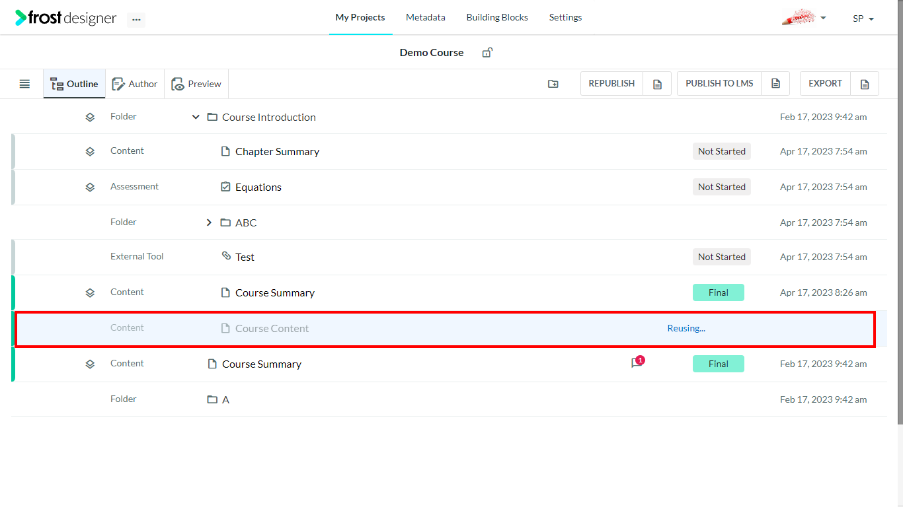Click layers icon on Course Introduction row
The height and width of the screenshot is (507, 903).
[x=90, y=117]
